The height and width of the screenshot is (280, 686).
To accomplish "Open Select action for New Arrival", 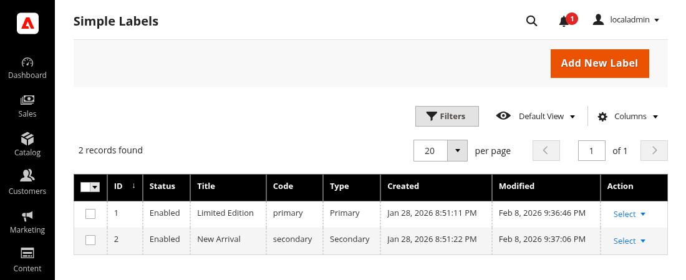I will [x=629, y=241].
